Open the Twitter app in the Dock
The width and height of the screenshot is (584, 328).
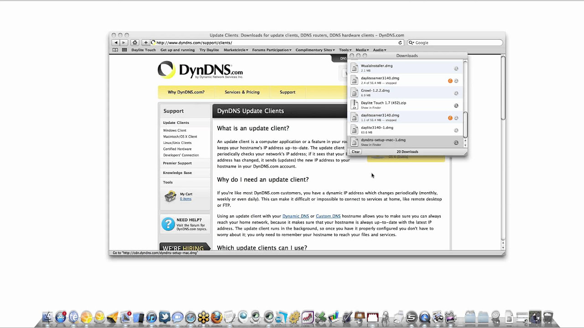point(165,317)
